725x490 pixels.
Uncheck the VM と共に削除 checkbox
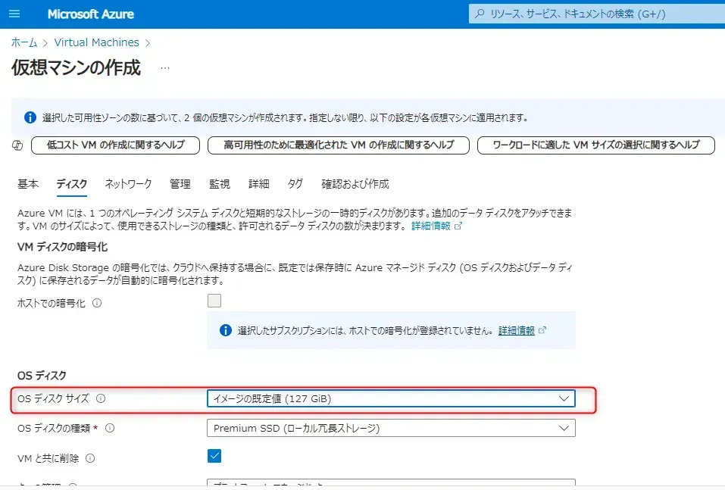pyautogui.click(x=214, y=456)
